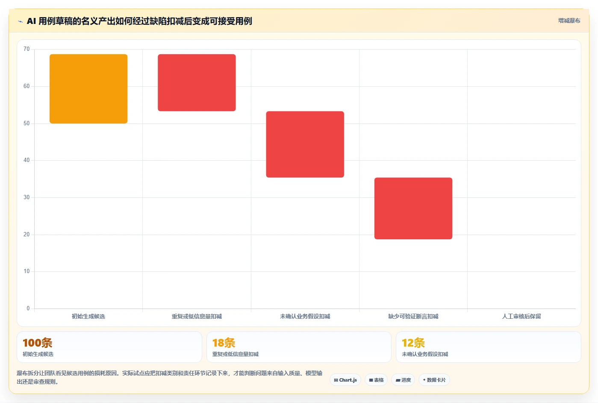This screenshot has height=403, width=598.
Task: Click the red 未确认业务假设扣减 bar
Action: pyautogui.click(x=305, y=144)
